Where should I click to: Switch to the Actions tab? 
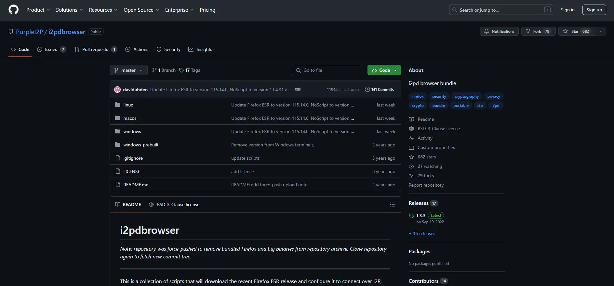click(137, 49)
